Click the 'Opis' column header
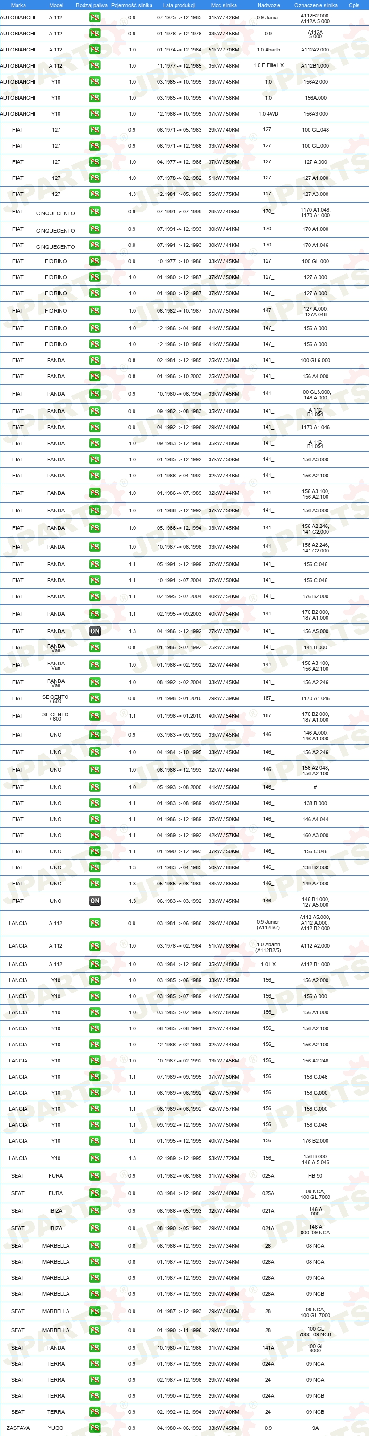Image resolution: width=369 pixels, height=1436 pixels. (x=354, y=5)
